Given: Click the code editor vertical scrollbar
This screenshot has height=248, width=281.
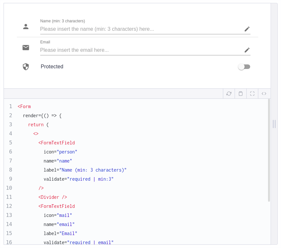Looking at the screenshot, I should click(x=269, y=150).
